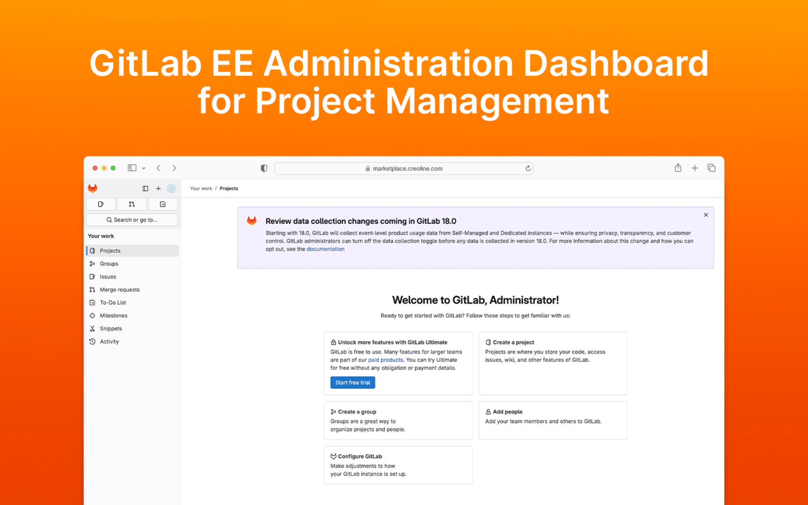The width and height of the screenshot is (808, 505).
Task: Open to-do items shortcut button
Action: (163, 204)
